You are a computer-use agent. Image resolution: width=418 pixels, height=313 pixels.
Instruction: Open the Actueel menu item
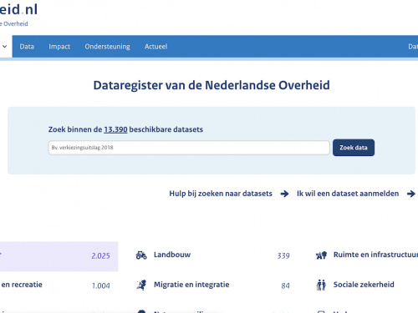click(155, 47)
